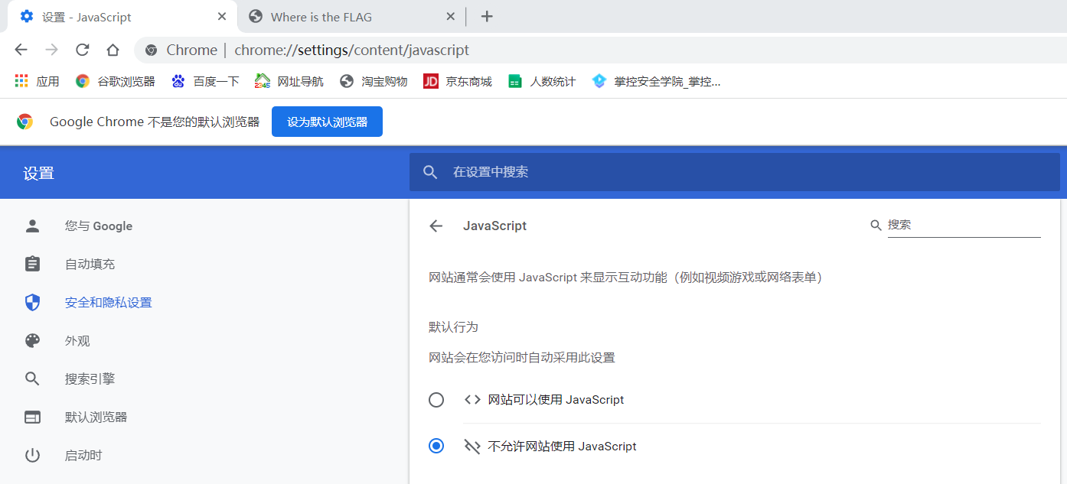Viewport: 1067px width, 484px height.
Task: Reload the current settings page
Action: click(82, 50)
